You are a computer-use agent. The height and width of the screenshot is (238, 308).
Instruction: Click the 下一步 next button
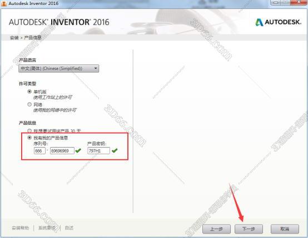[249, 229]
